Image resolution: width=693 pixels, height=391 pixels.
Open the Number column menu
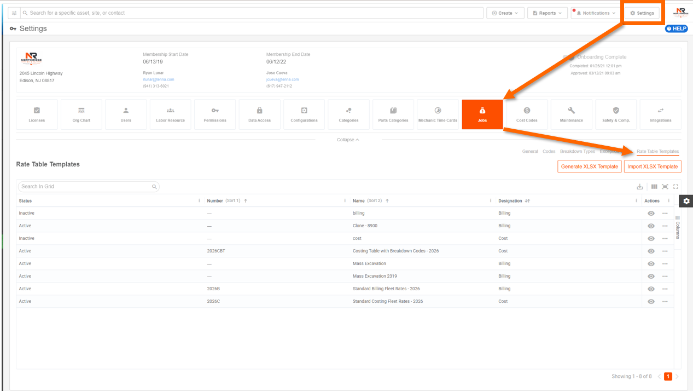point(345,201)
